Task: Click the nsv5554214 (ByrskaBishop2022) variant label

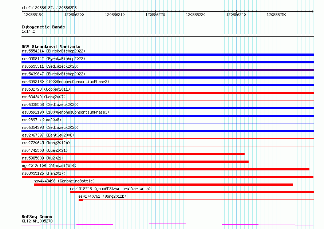Action: (54, 51)
